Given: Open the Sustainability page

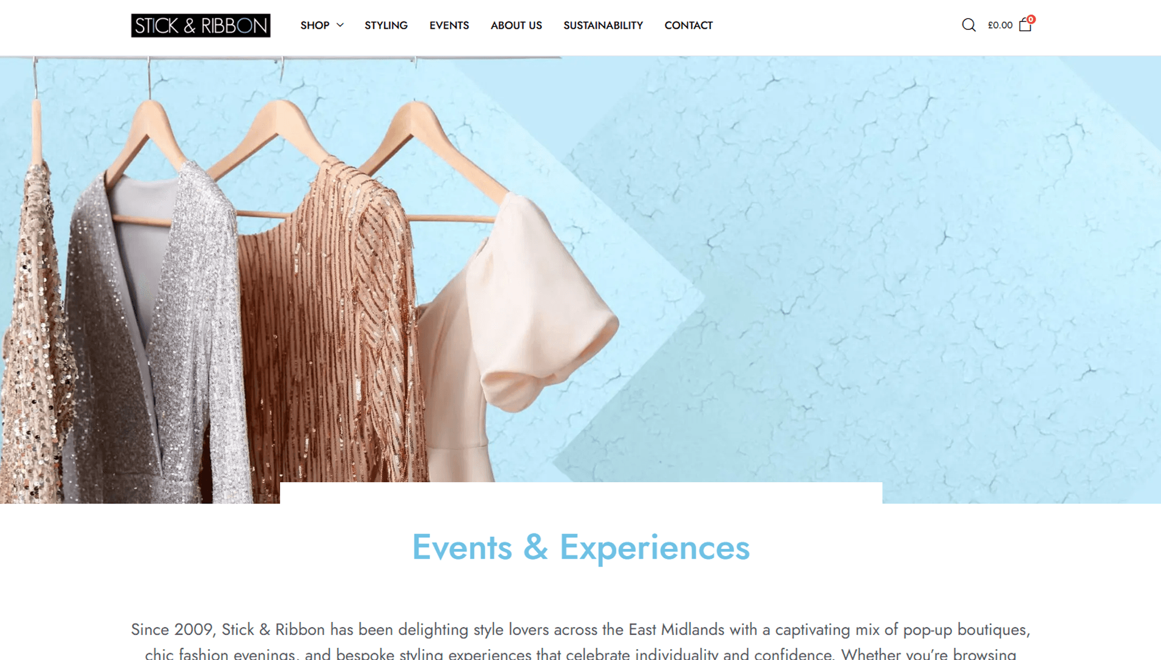Looking at the screenshot, I should pos(603,25).
